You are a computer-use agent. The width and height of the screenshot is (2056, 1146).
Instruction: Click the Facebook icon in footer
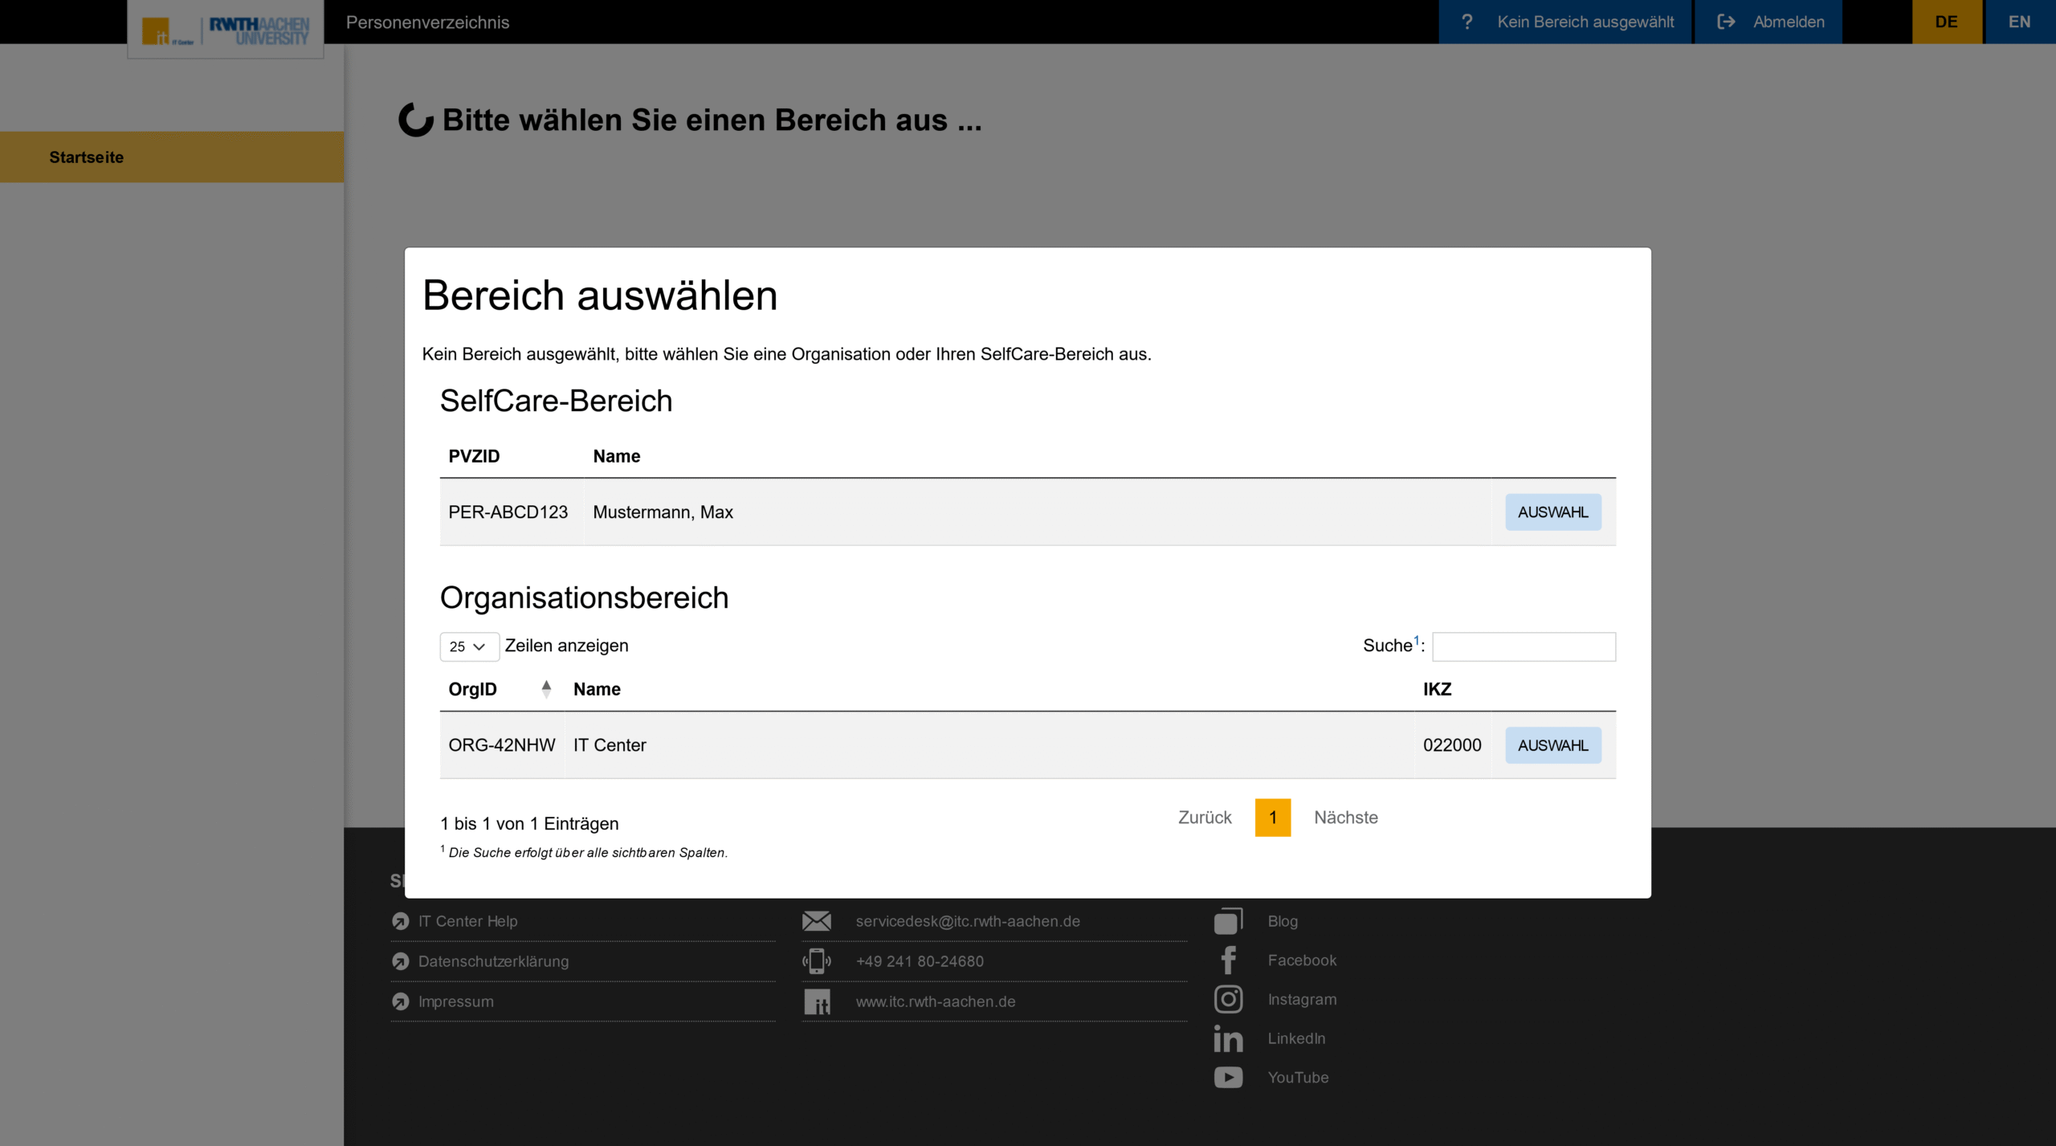click(x=1228, y=960)
